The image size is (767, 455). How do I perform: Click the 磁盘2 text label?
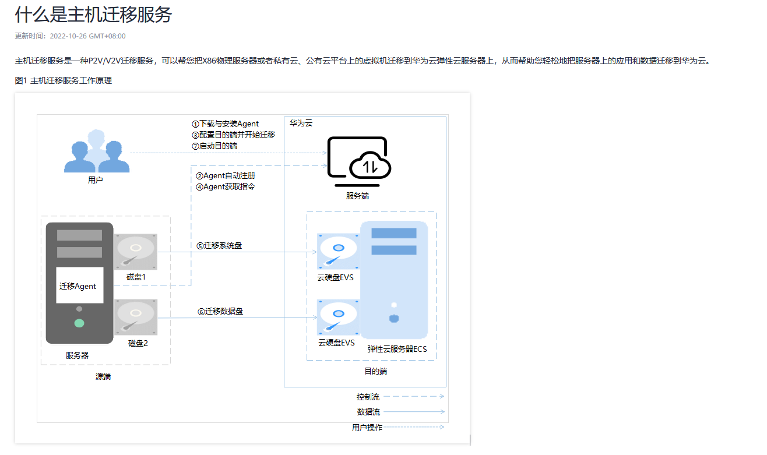click(138, 343)
